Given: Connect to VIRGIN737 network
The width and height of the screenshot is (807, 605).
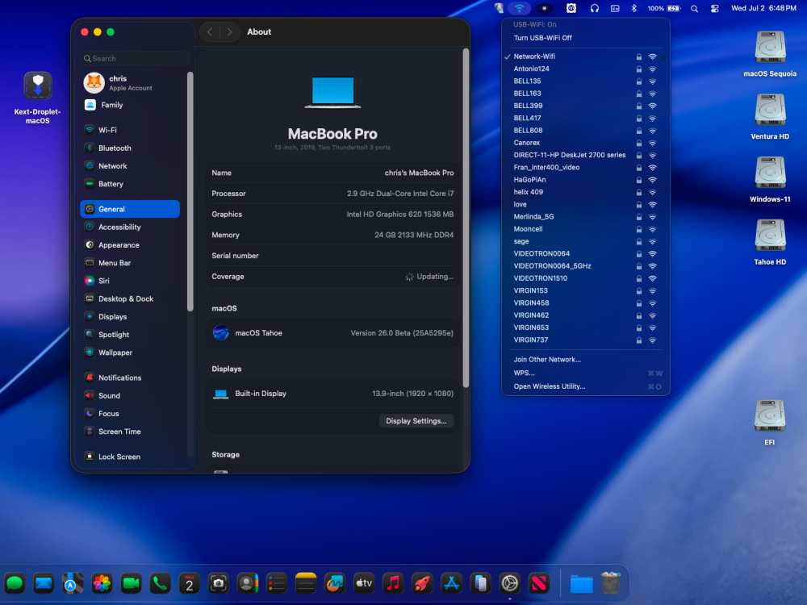Looking at the screenshot, I should pos(586,340).
